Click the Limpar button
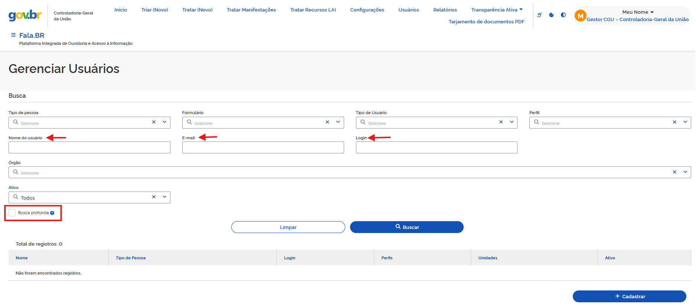Image resolution: width=696 pixels, height=306 pixels. (x=288, y=227)
